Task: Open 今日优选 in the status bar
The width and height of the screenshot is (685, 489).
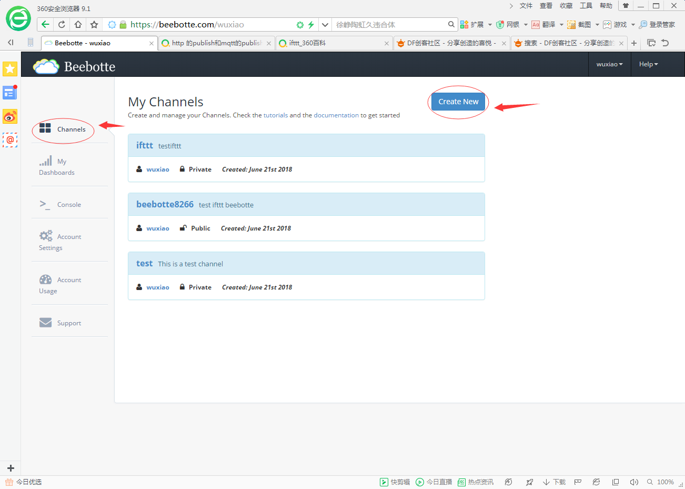Action: (x=23, y=482)
